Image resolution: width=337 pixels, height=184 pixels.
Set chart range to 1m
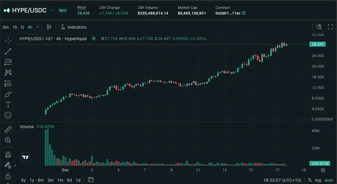click(60, 180)
